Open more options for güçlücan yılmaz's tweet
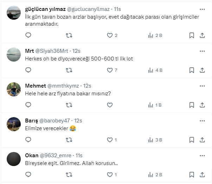The height and width of the screenshot is (184, 212). point(202,9)
